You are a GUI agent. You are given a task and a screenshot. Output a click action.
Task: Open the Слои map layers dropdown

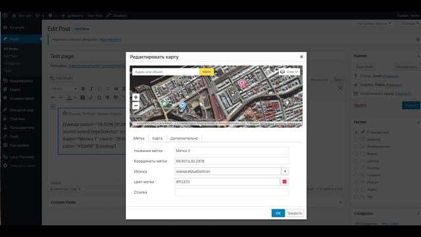tap(289, 72)
